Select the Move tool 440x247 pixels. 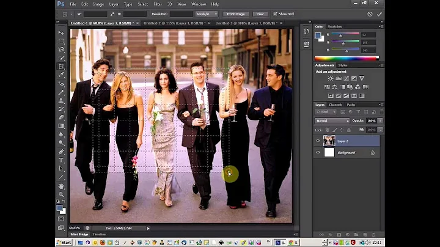click(x=61, y=32)
